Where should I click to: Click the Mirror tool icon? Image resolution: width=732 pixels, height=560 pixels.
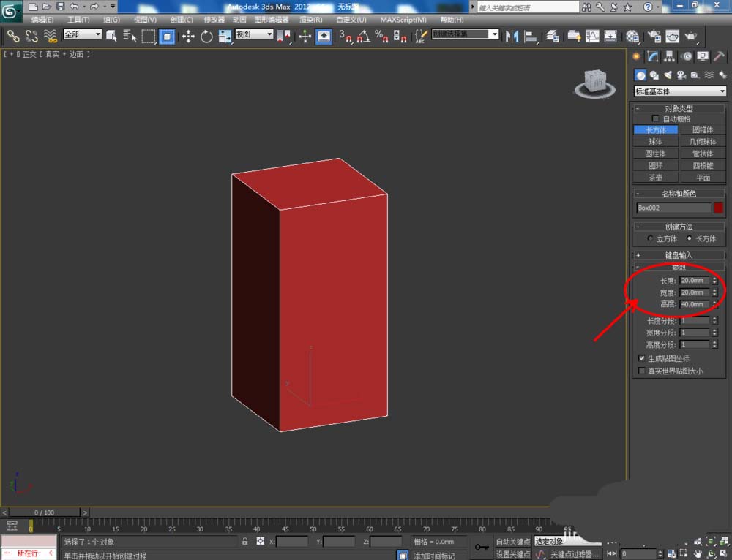pos(512,36)
